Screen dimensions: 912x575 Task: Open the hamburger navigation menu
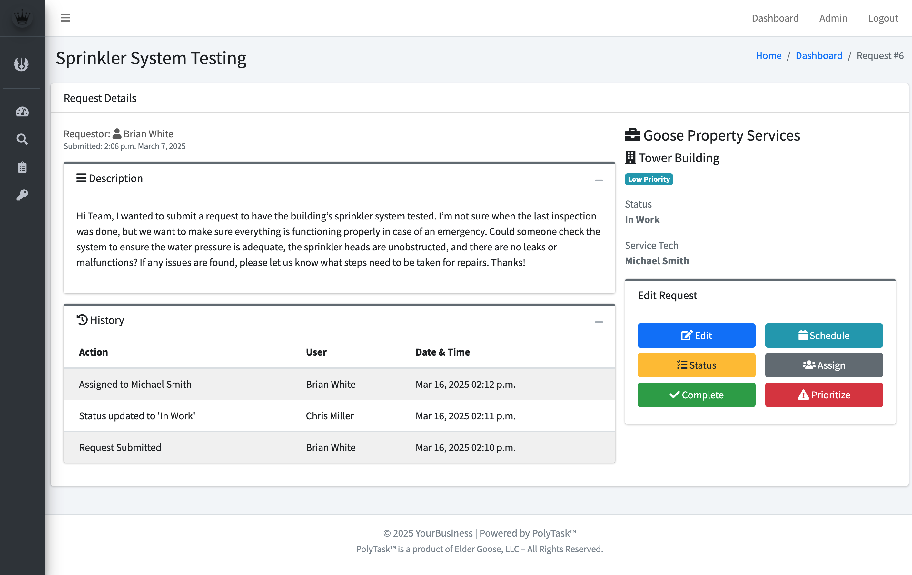65,18
